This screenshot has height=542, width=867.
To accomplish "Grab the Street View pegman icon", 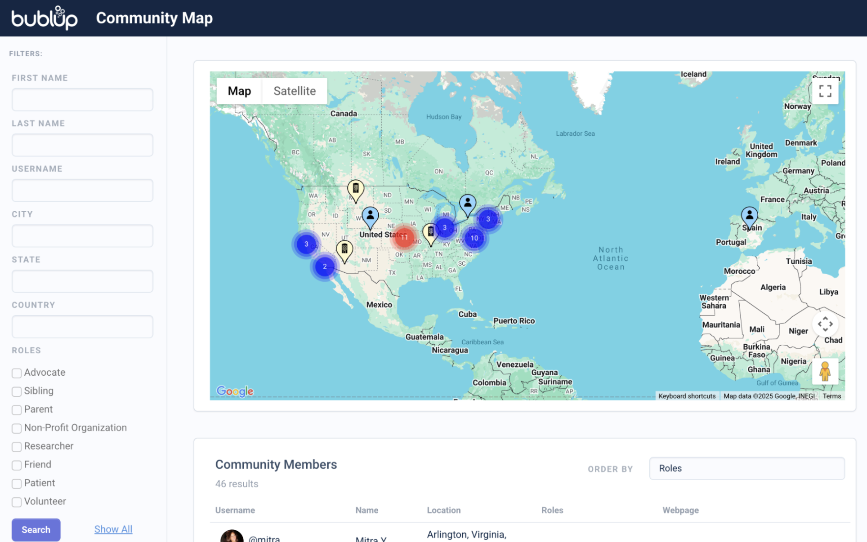I will [825, 371].
